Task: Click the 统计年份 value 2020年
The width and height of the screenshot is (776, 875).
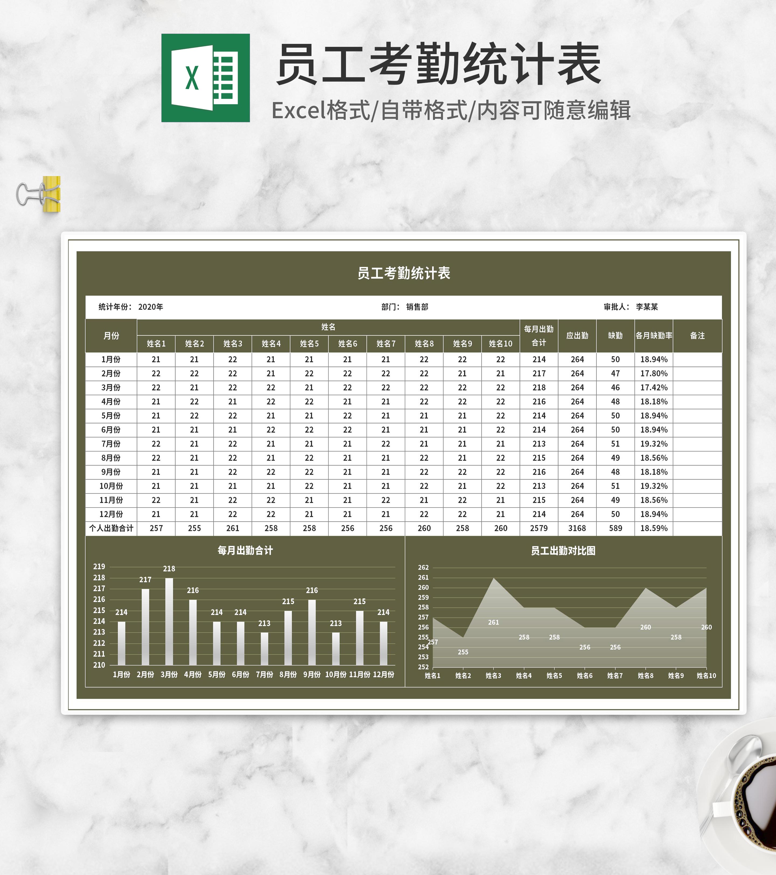Action: 150,307
